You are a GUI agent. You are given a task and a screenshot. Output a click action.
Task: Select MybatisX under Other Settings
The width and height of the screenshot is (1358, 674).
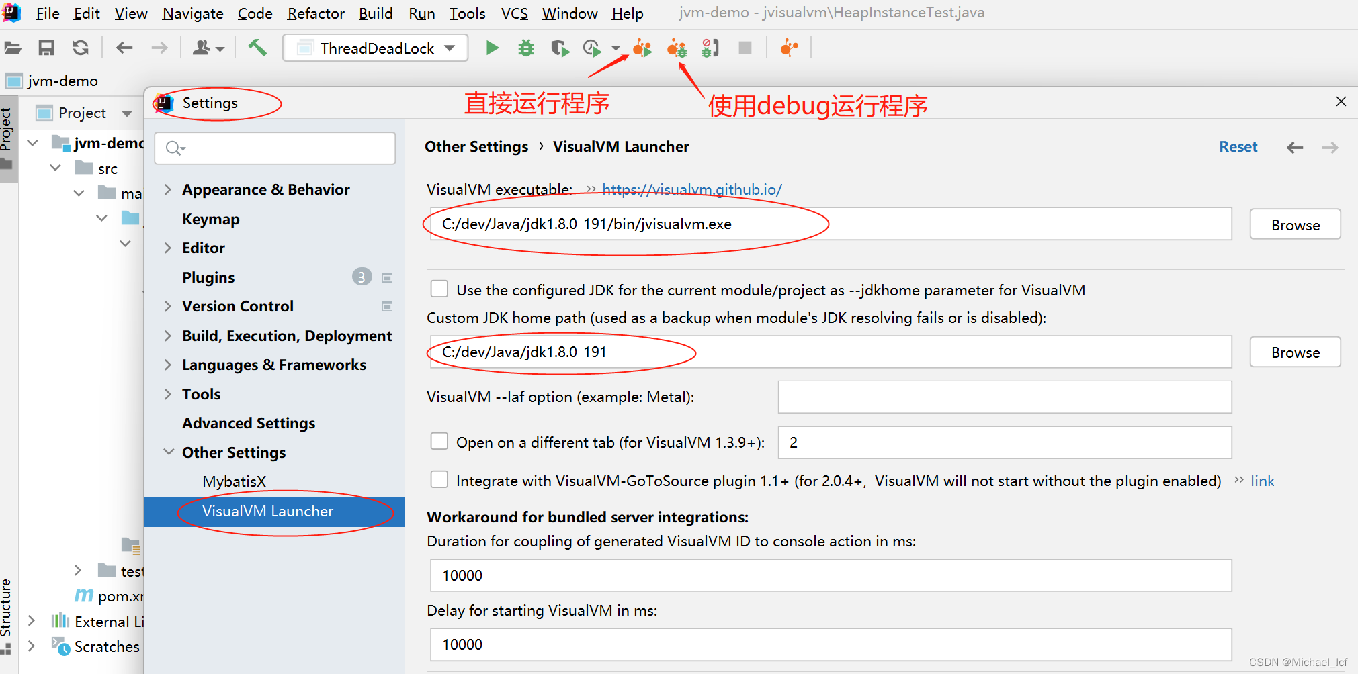[235, 481]
